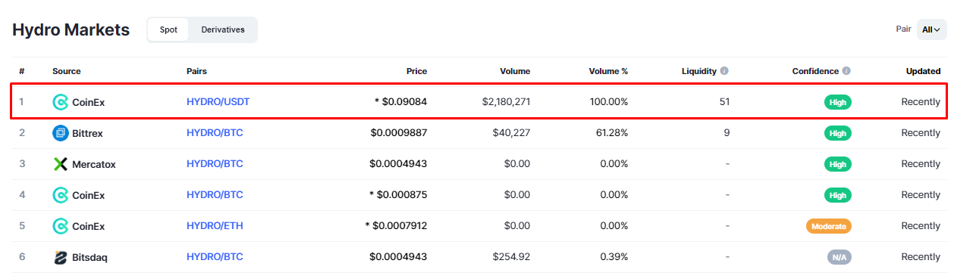Viewport: 954px width, 279px height.
Task: Sort by the Updated column header
Action: 923,71
